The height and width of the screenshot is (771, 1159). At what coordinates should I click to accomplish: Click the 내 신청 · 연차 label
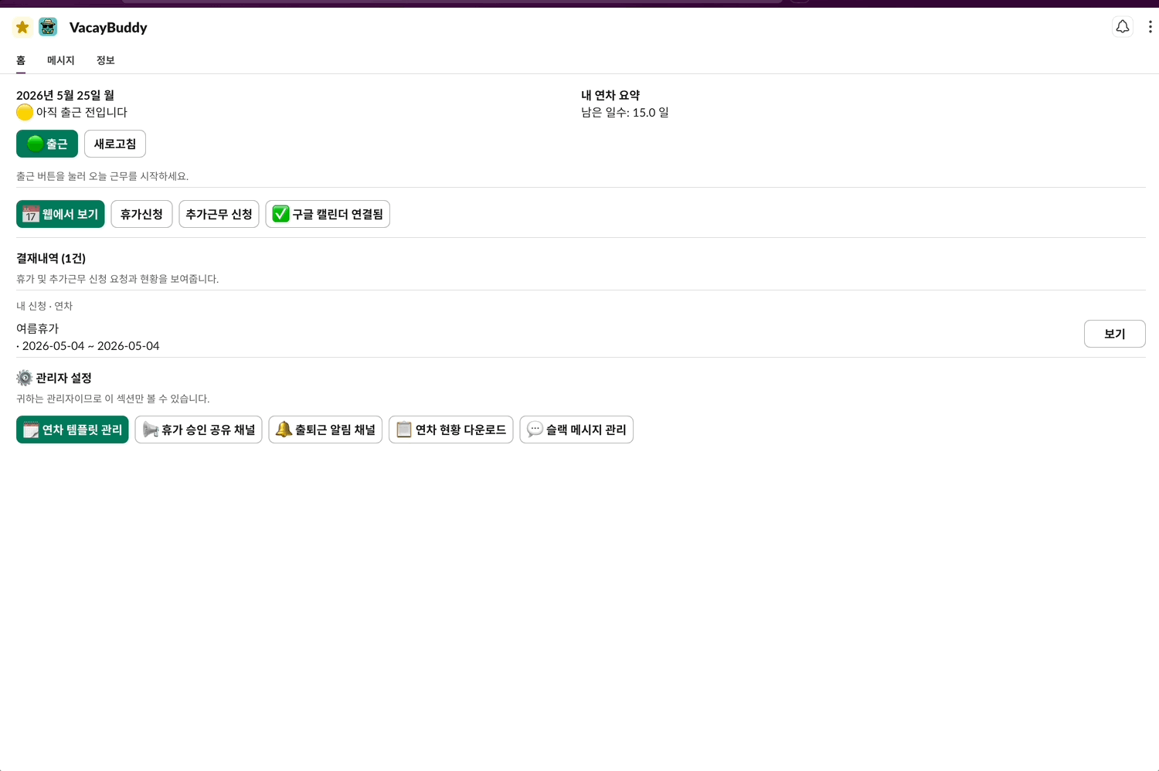click(x=44, y=306)
